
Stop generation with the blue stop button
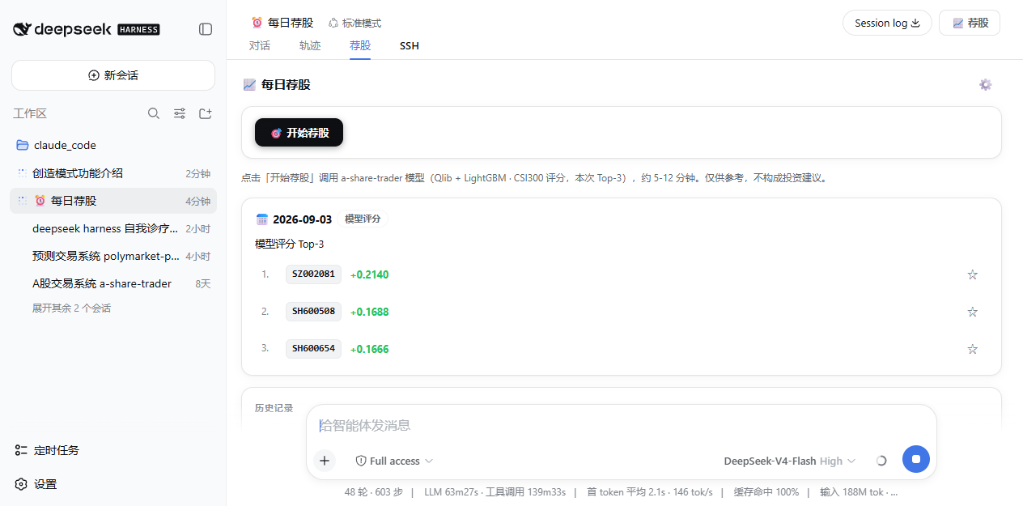coord(916,459)
